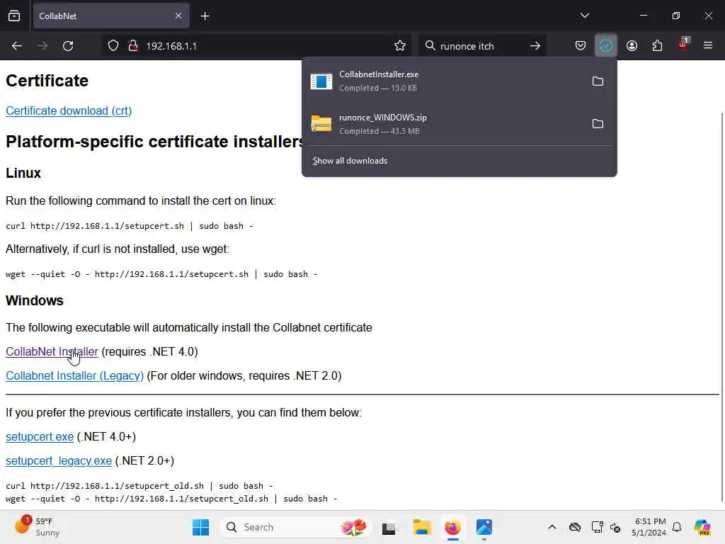Click the network display tray icon

(x=597, y=527)
